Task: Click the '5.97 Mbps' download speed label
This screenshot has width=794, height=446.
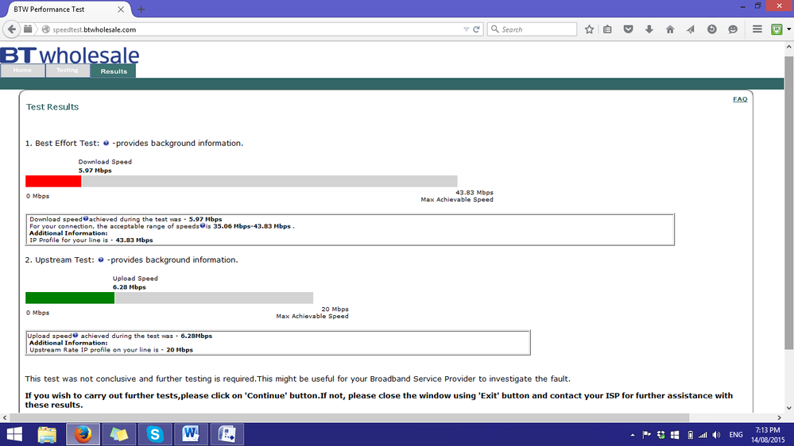Action: [x=95, y=171]
